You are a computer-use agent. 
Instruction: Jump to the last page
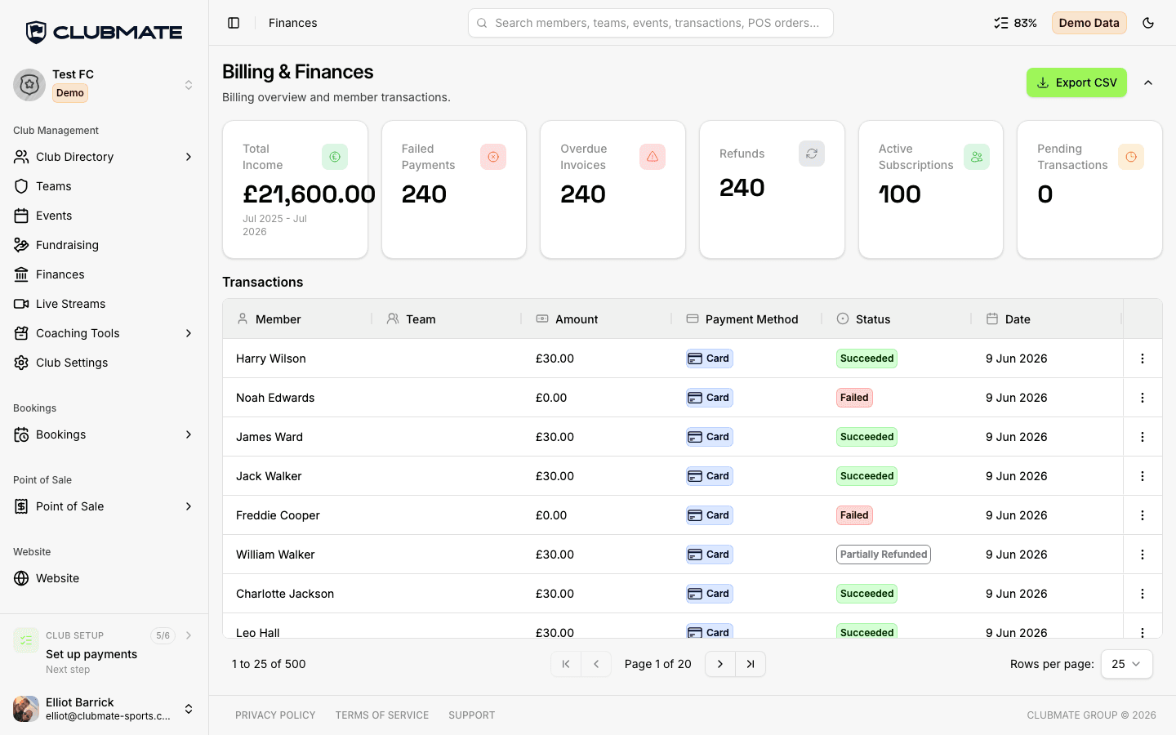point(751,664)
